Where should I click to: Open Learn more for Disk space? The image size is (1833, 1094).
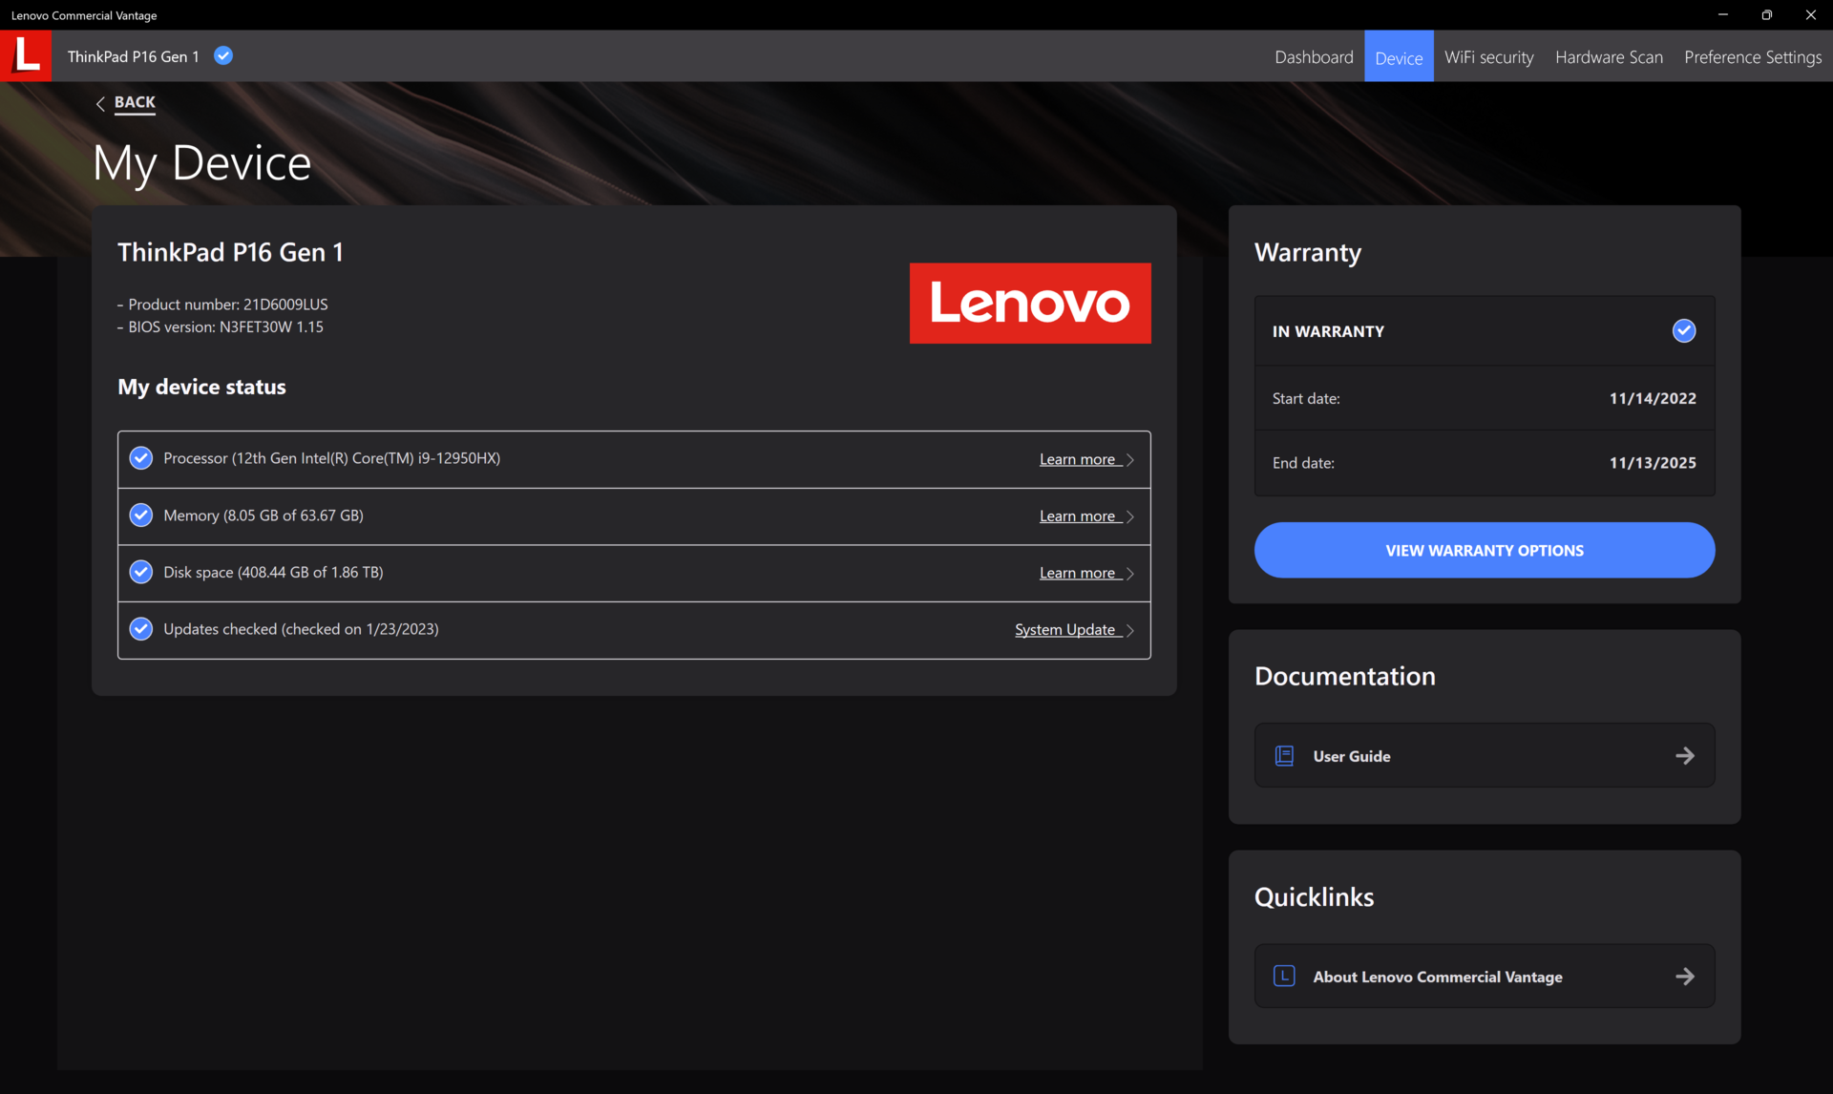[1078, 573]
